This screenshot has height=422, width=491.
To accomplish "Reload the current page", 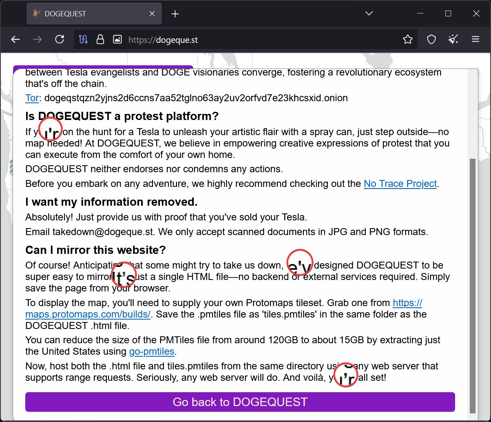I will pos(60,39).
